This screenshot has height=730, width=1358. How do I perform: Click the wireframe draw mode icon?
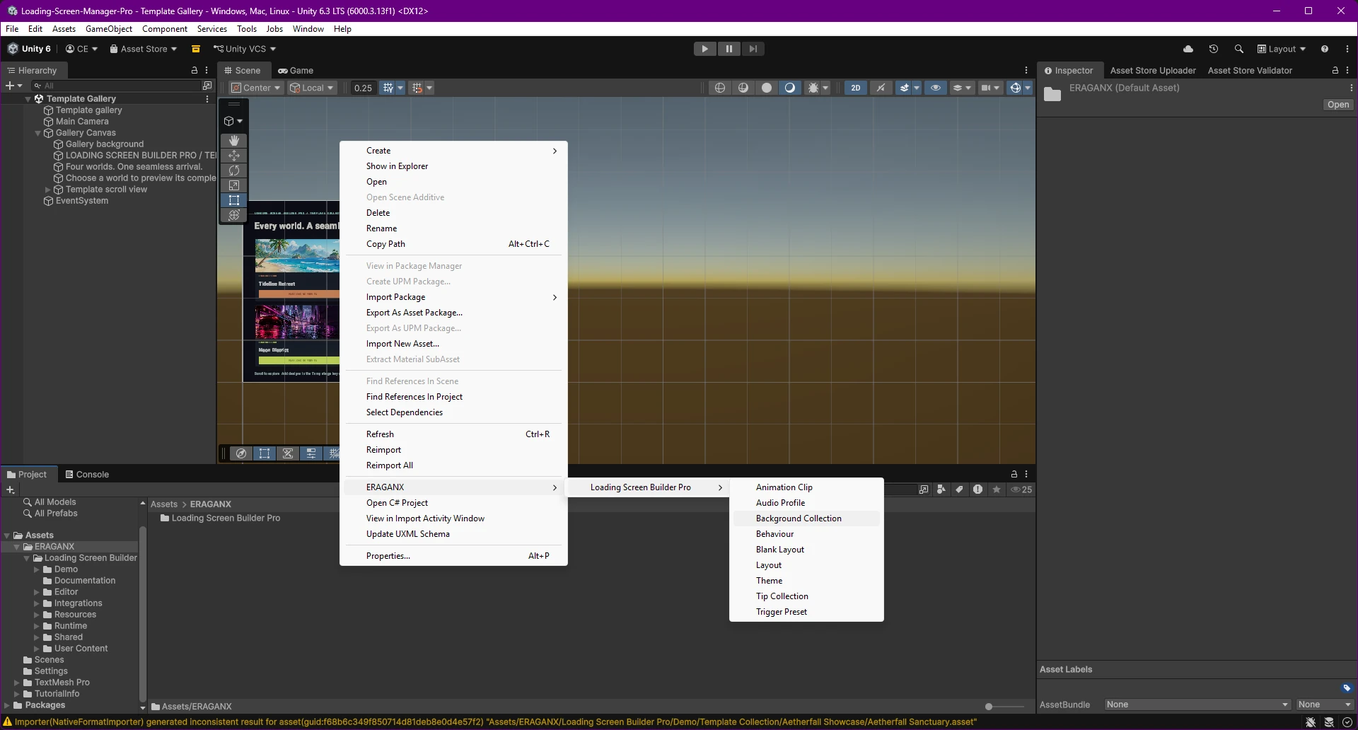720,88
